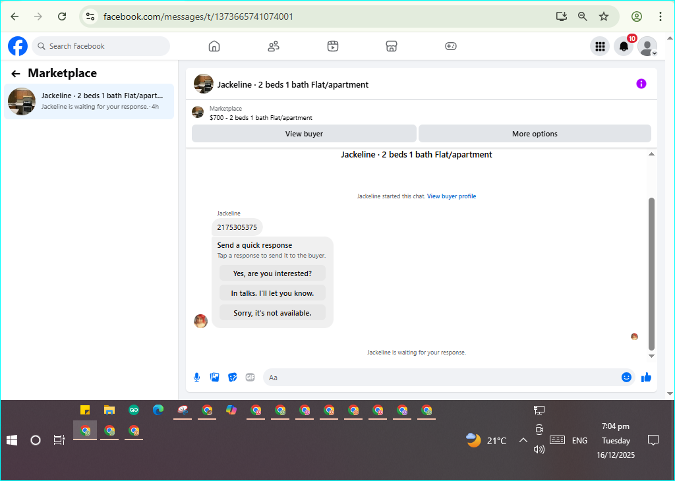Click the chat scrollbar thumb

tap(651, 274)
